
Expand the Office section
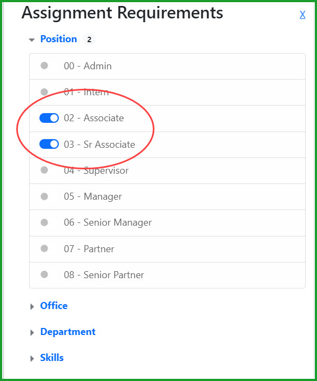coord(32,306)
